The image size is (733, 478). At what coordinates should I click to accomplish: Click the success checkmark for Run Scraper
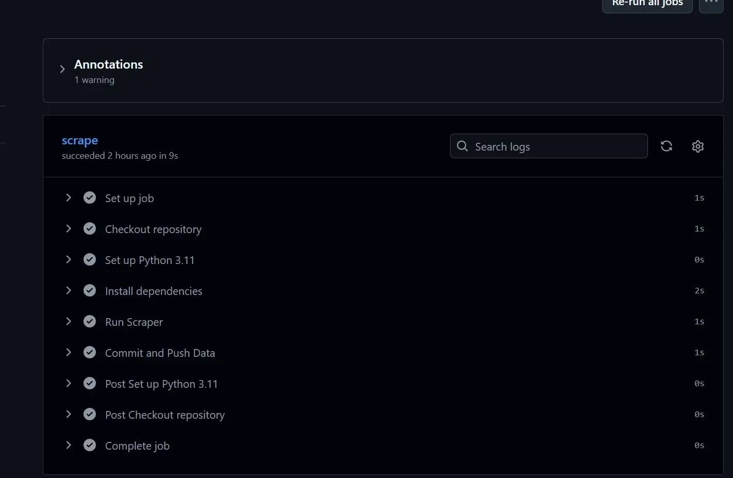[x=90, y=322]
